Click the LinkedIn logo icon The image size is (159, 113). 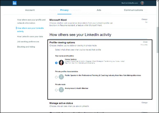[x=15, y=3]
